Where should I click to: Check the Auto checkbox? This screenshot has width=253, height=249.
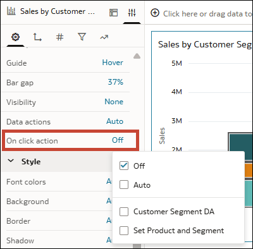point(124,185)
